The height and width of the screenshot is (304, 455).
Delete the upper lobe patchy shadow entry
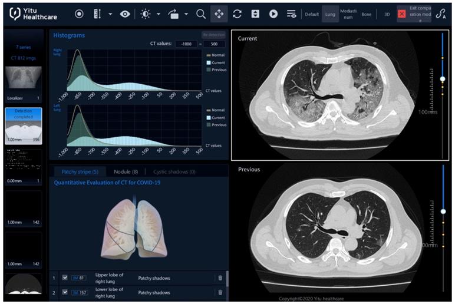pyautogui.click(x=220, y=277)
